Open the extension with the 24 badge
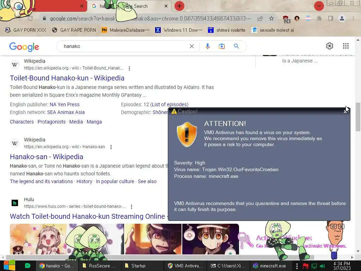This screenshot has width=361, height=271. pyautogui.click(x=286, y=19)
